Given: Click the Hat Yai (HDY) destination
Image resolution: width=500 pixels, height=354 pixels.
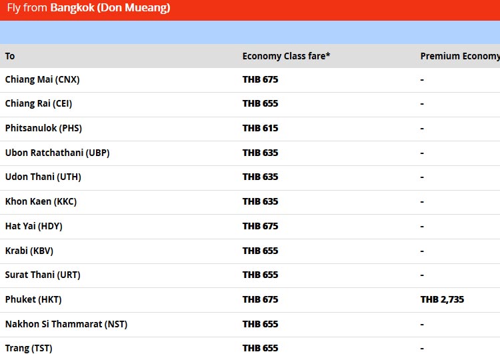Looking at the screenshot, I should (x=33, y=226).
